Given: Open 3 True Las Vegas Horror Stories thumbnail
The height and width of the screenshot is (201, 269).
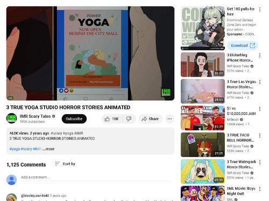Looking at the screenshot, I should (x=203, y=91).
